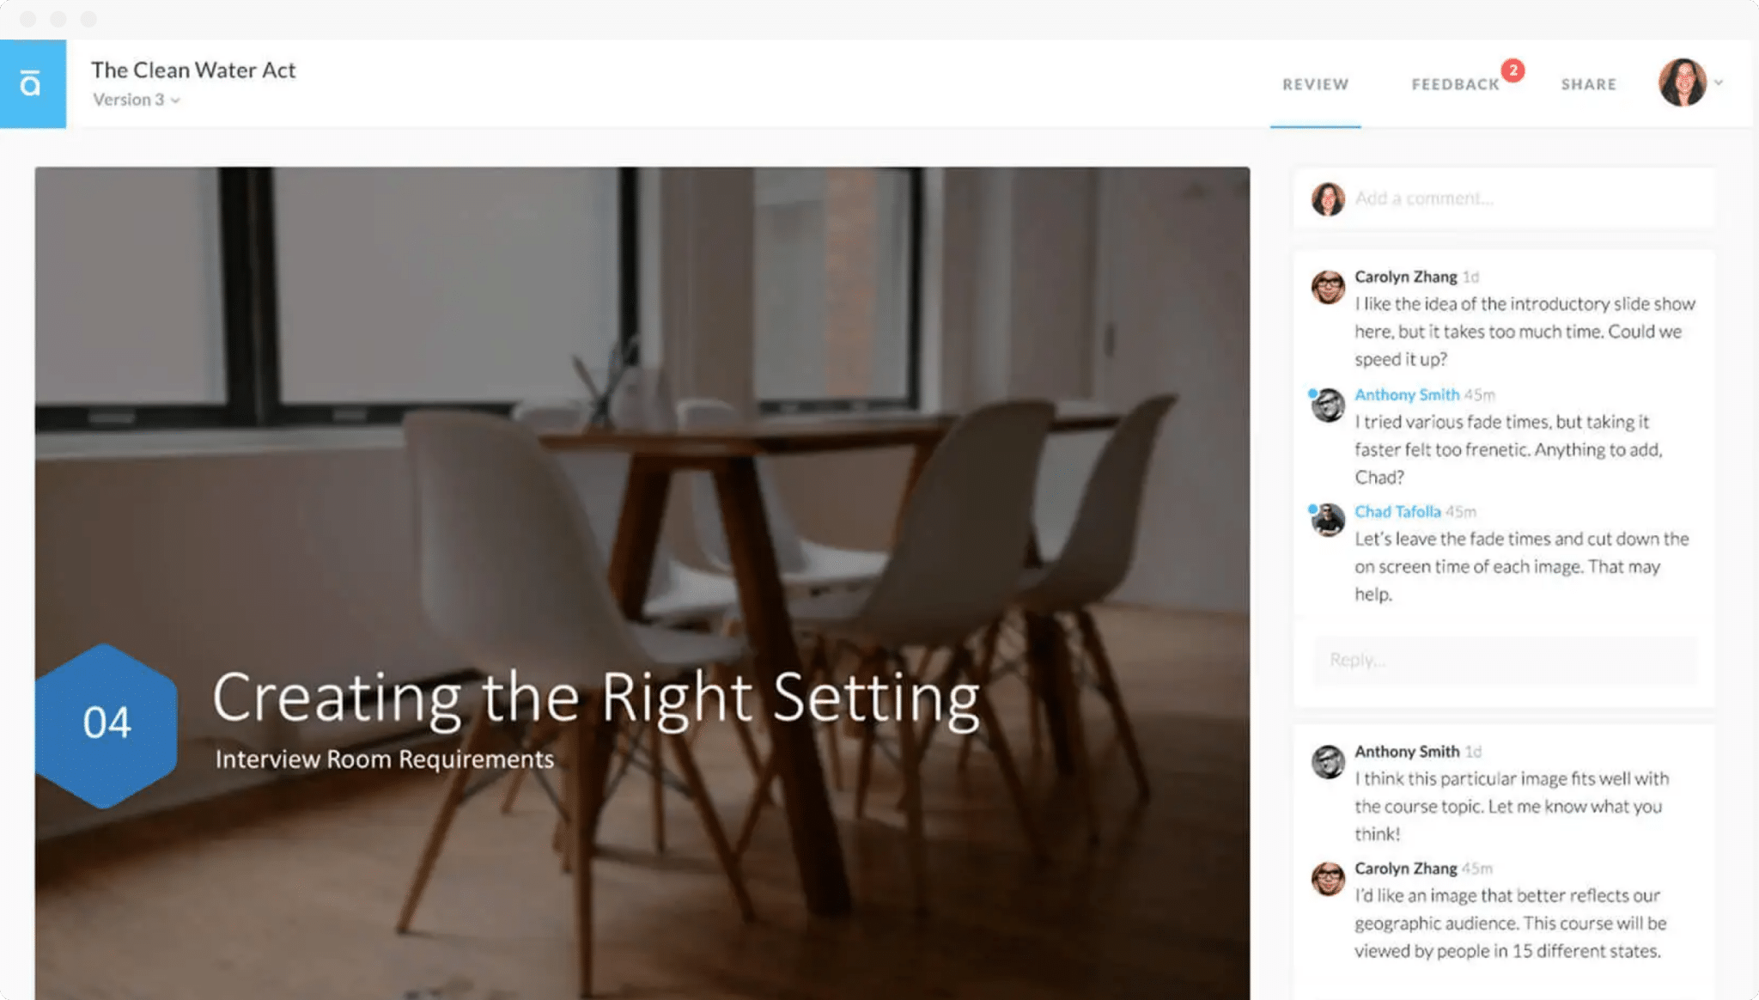The height and width of the screenshot is (1000, 1759).
Task: Click Carolyn Zhang's avatar on bottom comment
Action: (x=1328, y=878)
